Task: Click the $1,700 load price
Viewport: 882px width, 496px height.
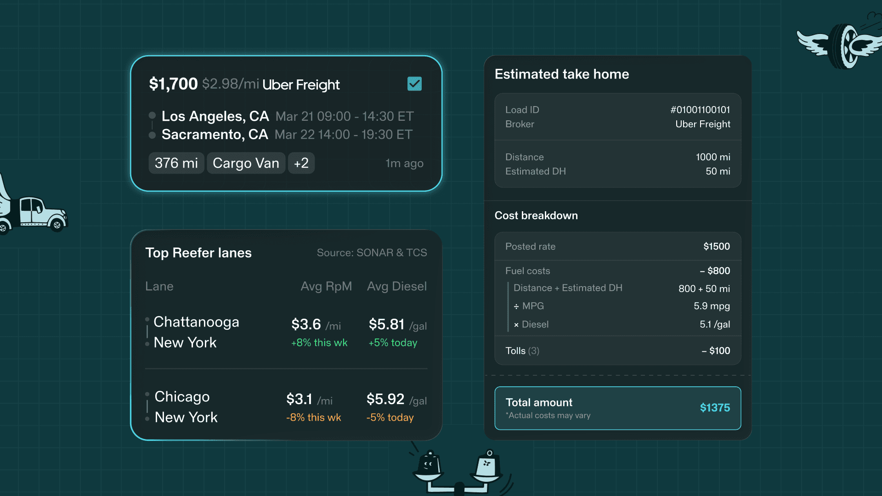Action: (x=173, y=84)
